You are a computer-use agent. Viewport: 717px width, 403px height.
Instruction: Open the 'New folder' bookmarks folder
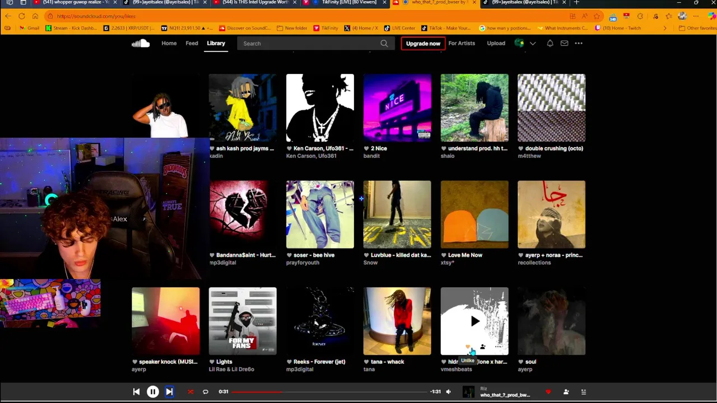click(x=292, y=28)
